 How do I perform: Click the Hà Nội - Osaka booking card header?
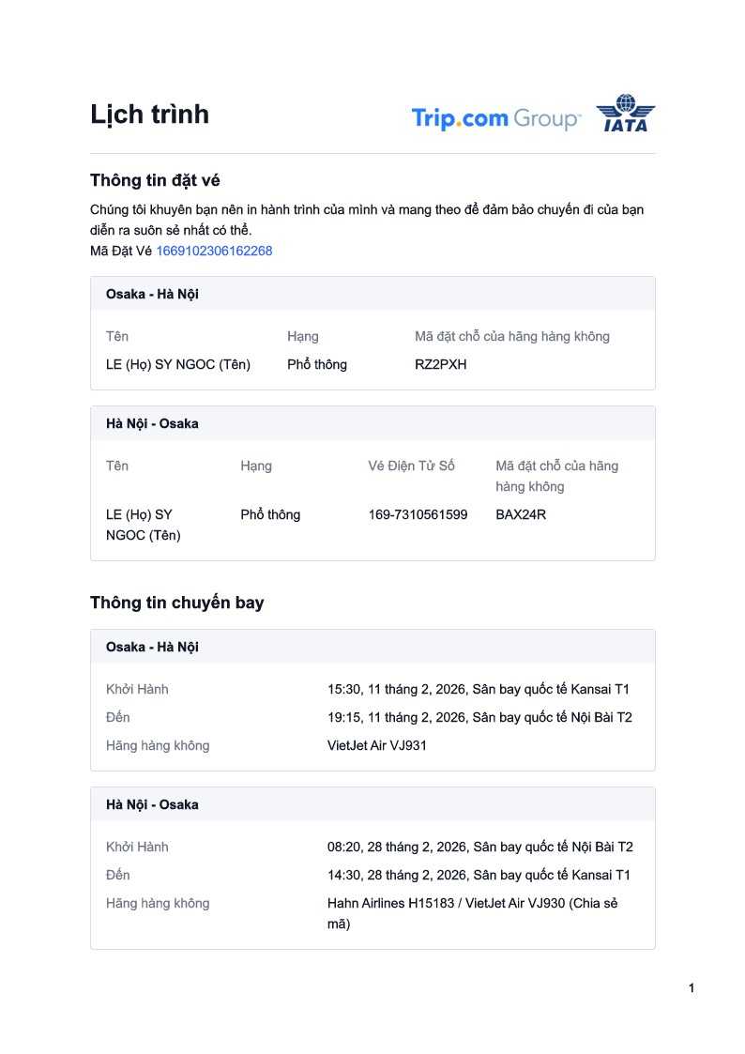point(152,423)
